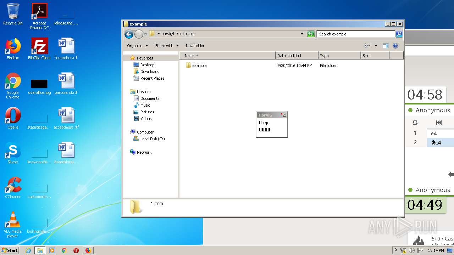This screenshot has height=255, width=454.
Task: Launch Skype desktop shortcut
Action: [13, 153]
